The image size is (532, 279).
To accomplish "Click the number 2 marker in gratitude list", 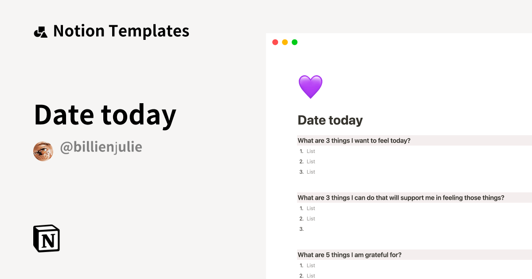I will coord(301,275).
